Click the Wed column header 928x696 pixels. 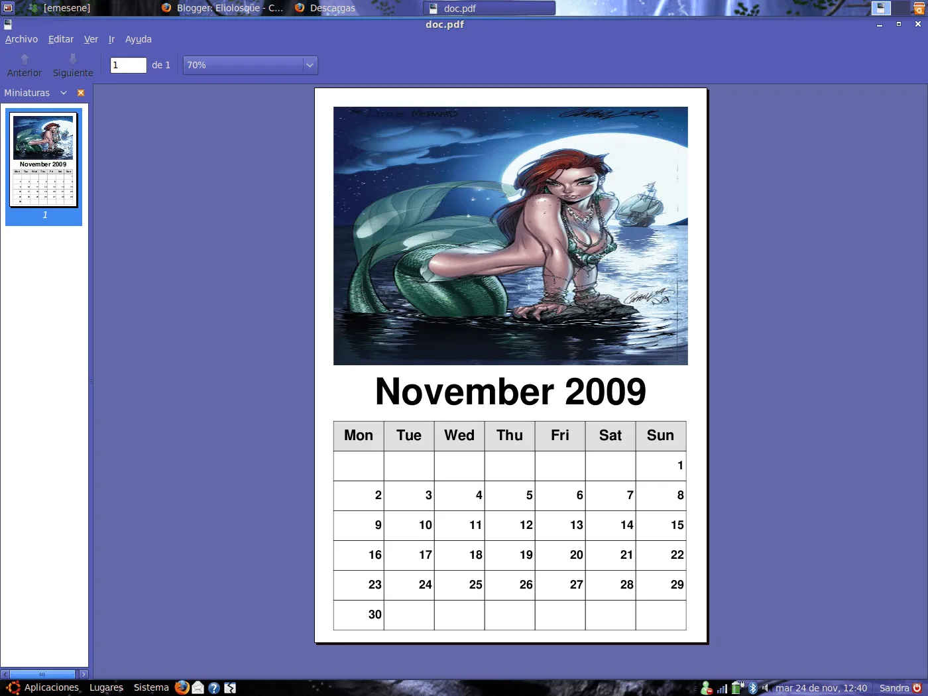[x=459, y=435]
